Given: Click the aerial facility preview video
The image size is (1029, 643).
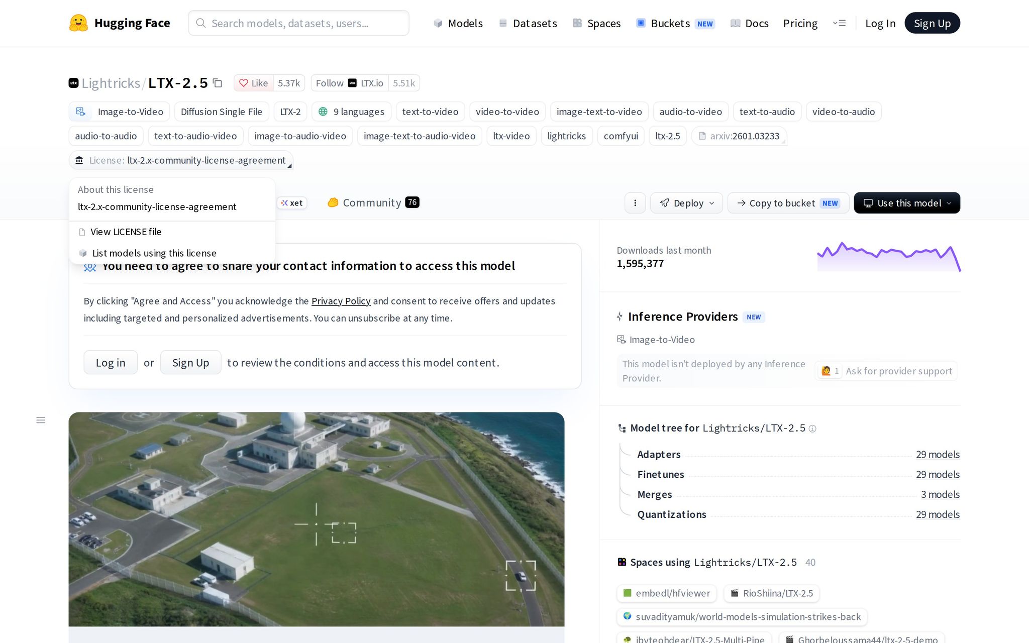Looking at the screenshot, I should click(317, 519).
